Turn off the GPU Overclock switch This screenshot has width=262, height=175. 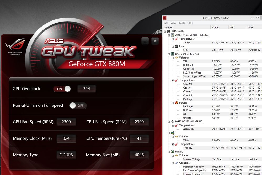pos(62,89)
